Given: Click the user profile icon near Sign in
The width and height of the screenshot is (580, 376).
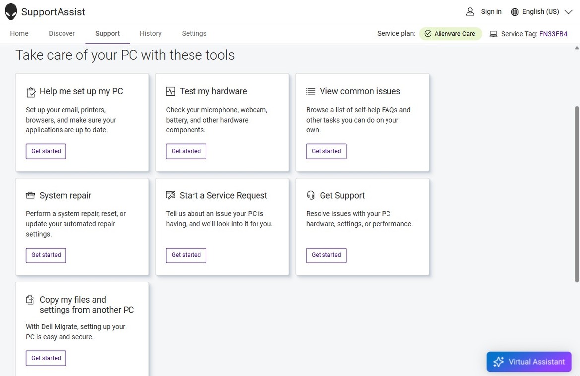Looking at the screenshot, I should click(x=470, y=12).
